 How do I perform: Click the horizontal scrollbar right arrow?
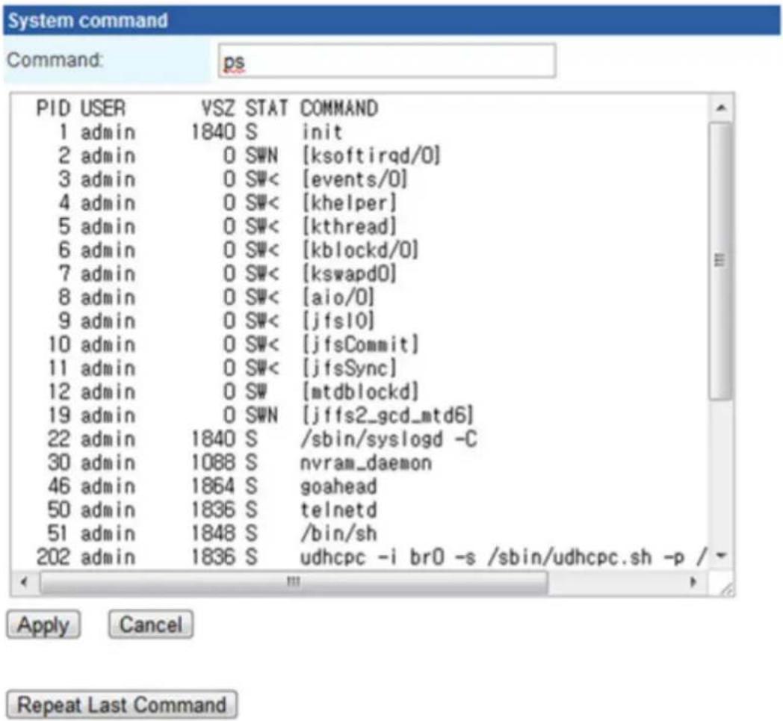tap(693, 582)
